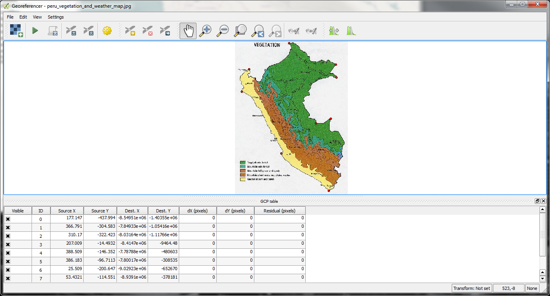The width and height of the screenshot is (550, 296).
Task: Click the Residual (pixels) column header
Action: [279, 211]
